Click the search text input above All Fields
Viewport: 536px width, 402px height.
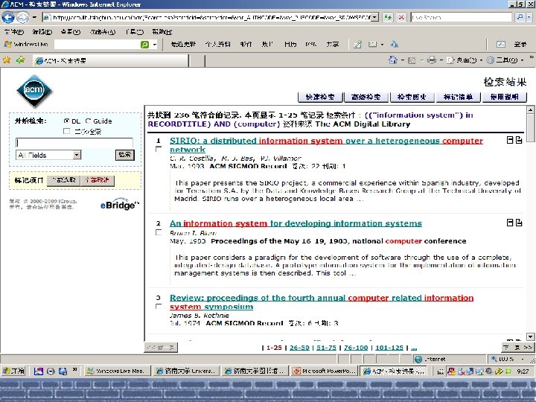click(x=74, y=142)
